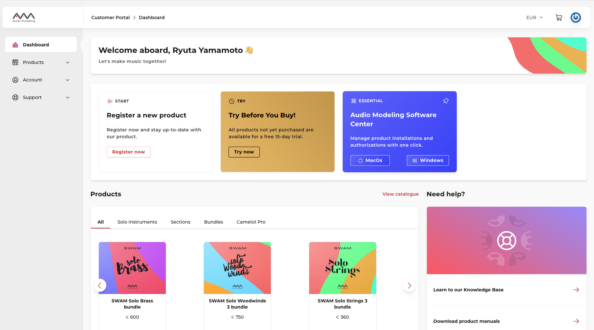Click the Account person icon
This screenshot has width=594, height=330.
tap(15, 80)
